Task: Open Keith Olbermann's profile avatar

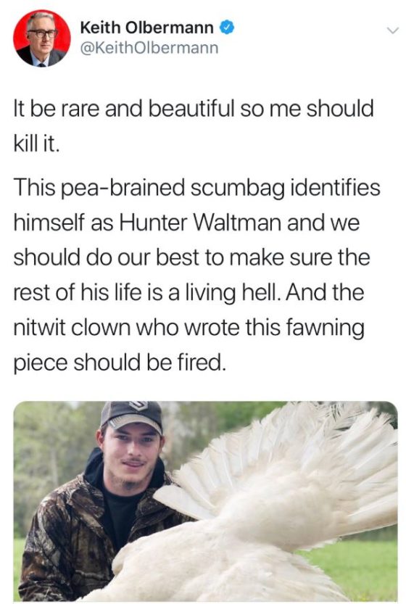Action: (42, 38)
